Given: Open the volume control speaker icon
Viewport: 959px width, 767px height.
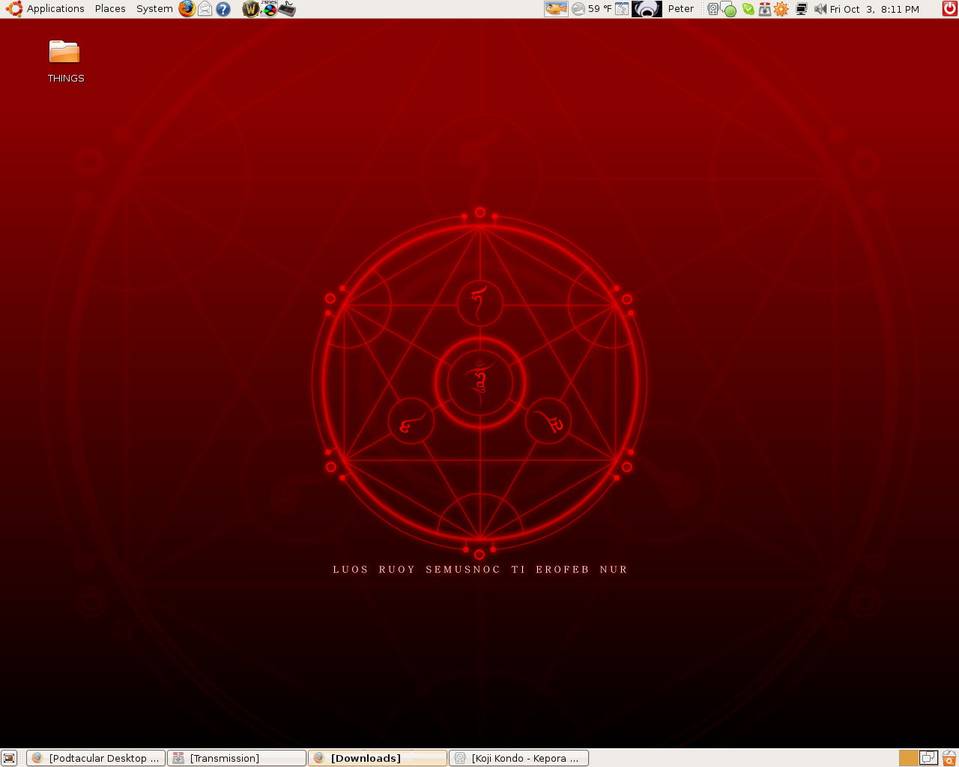Looking at the screenshot, I should pyautogui.click(x=820, y=9).
